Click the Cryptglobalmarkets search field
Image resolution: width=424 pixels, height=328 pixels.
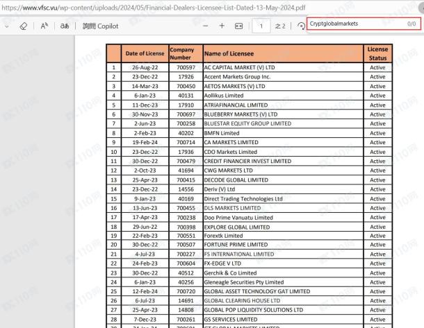(364, 24)
